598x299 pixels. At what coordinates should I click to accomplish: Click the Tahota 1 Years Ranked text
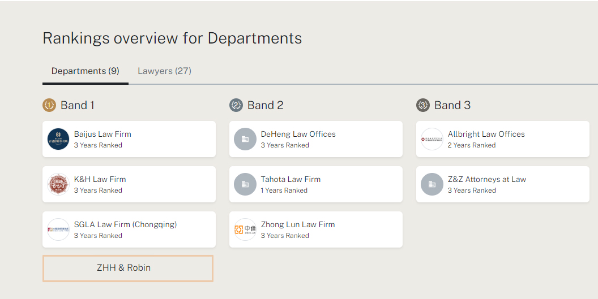coord(284,190)
